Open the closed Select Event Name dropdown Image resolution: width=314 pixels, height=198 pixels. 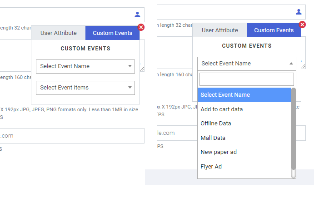(85, 66)
